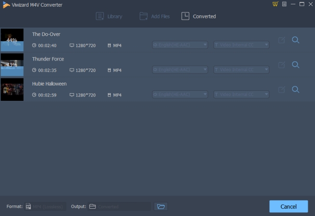This screenshot has height=216, width=315.
Task: Click the Viwizard app logo icon
Action: pos(6,5)
